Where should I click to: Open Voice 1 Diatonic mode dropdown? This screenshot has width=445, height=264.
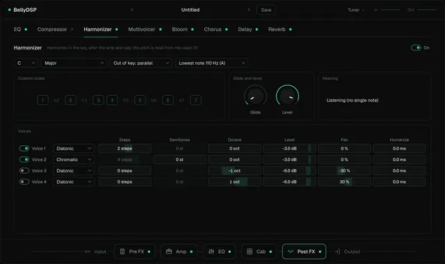tap(74, 148)
